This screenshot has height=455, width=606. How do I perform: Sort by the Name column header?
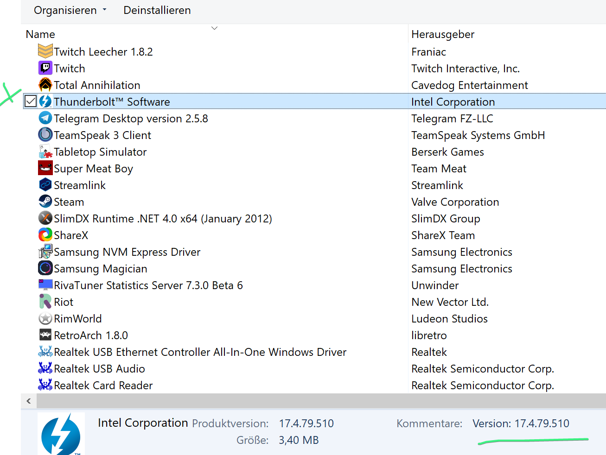tap(40, 34)
